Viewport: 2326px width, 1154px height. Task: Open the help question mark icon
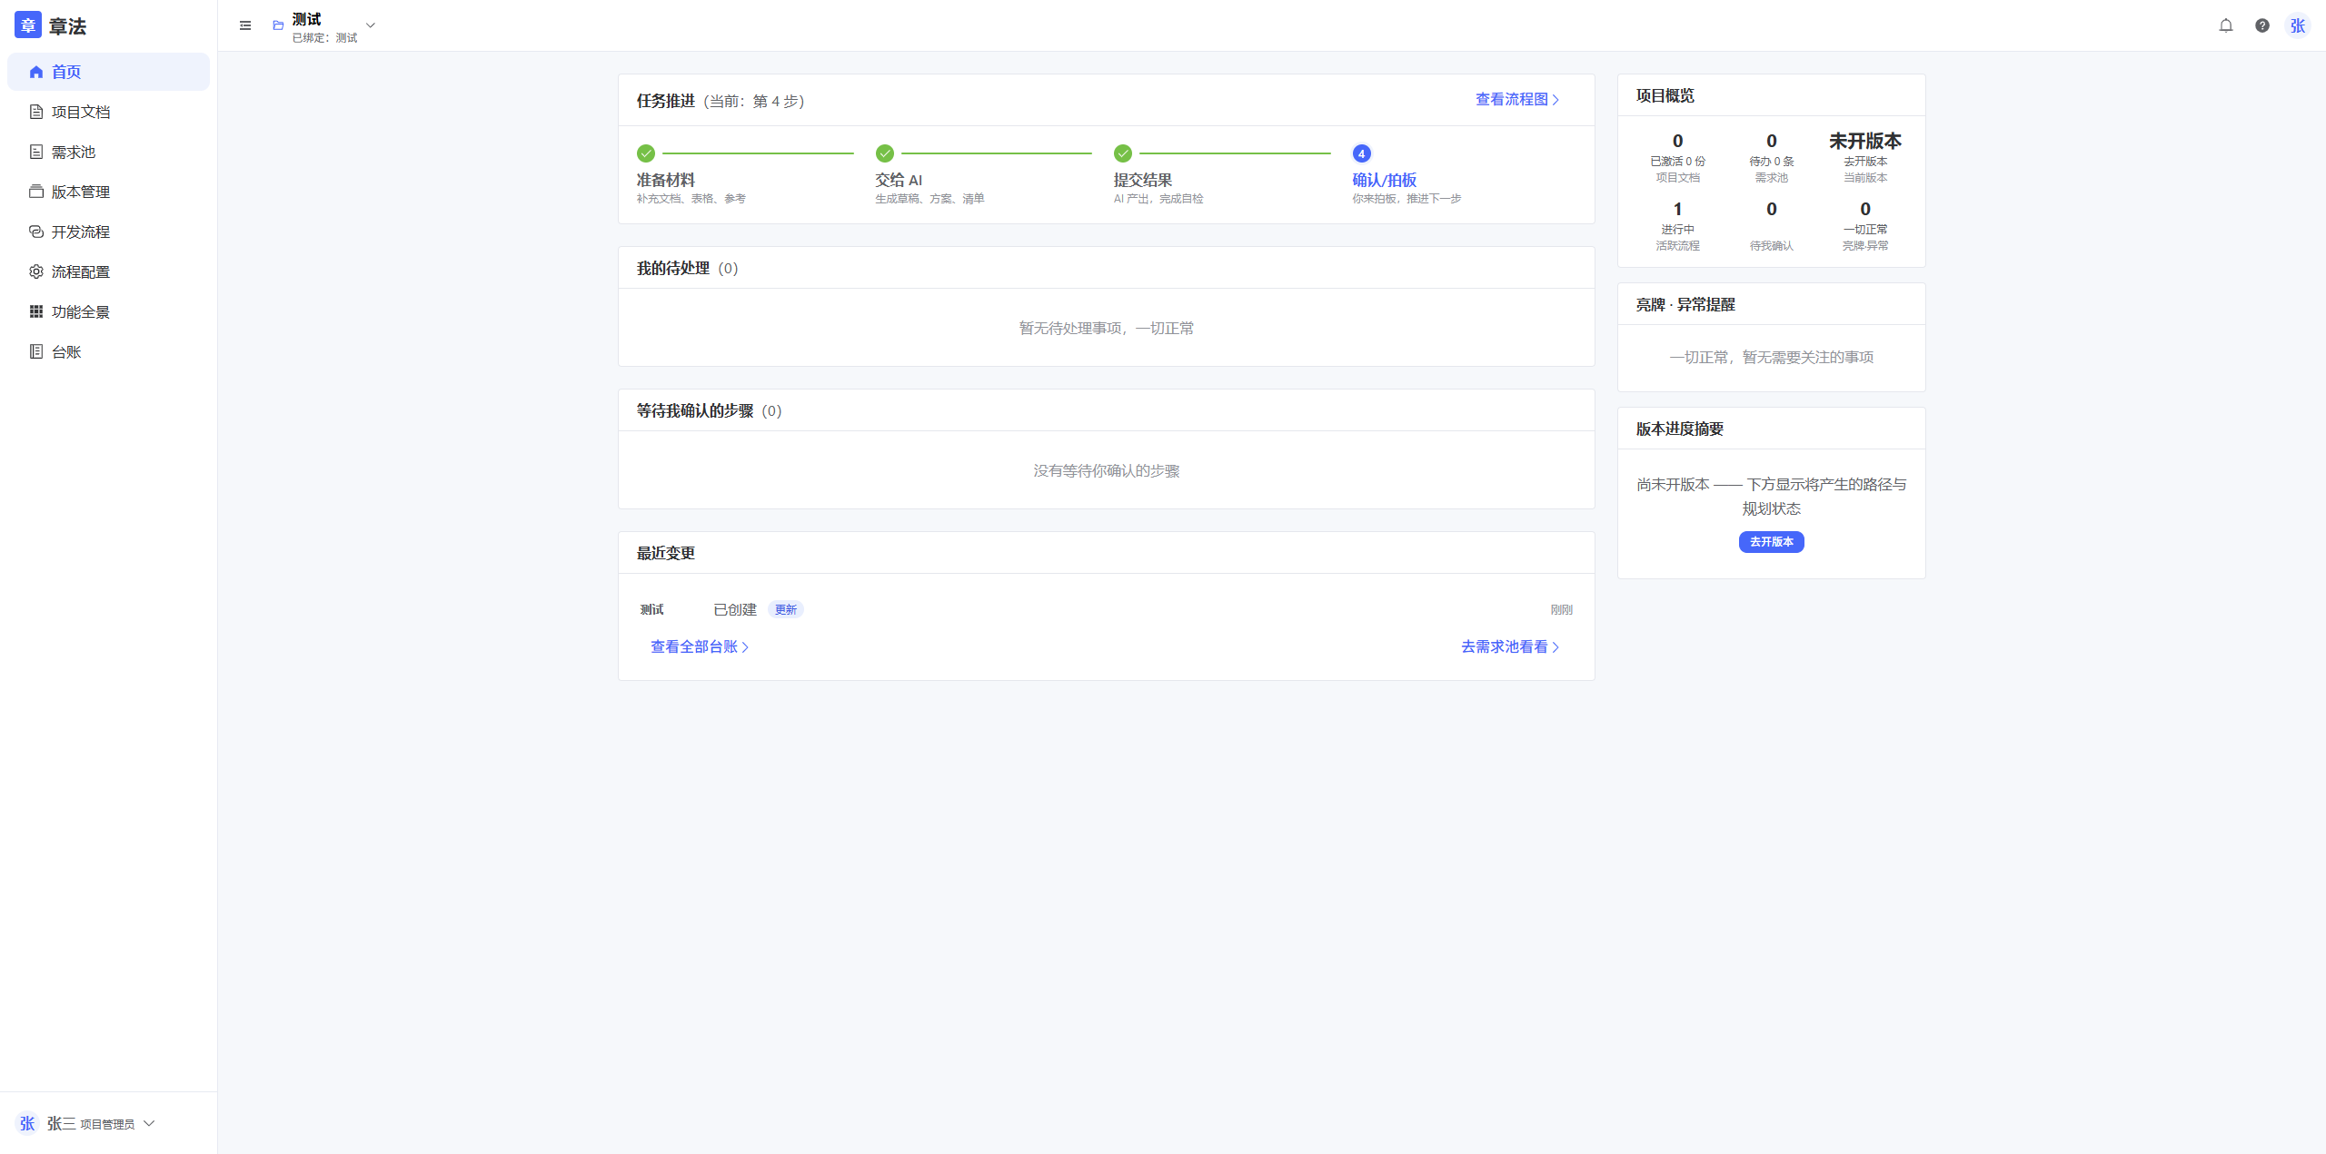coord(2262,25)
